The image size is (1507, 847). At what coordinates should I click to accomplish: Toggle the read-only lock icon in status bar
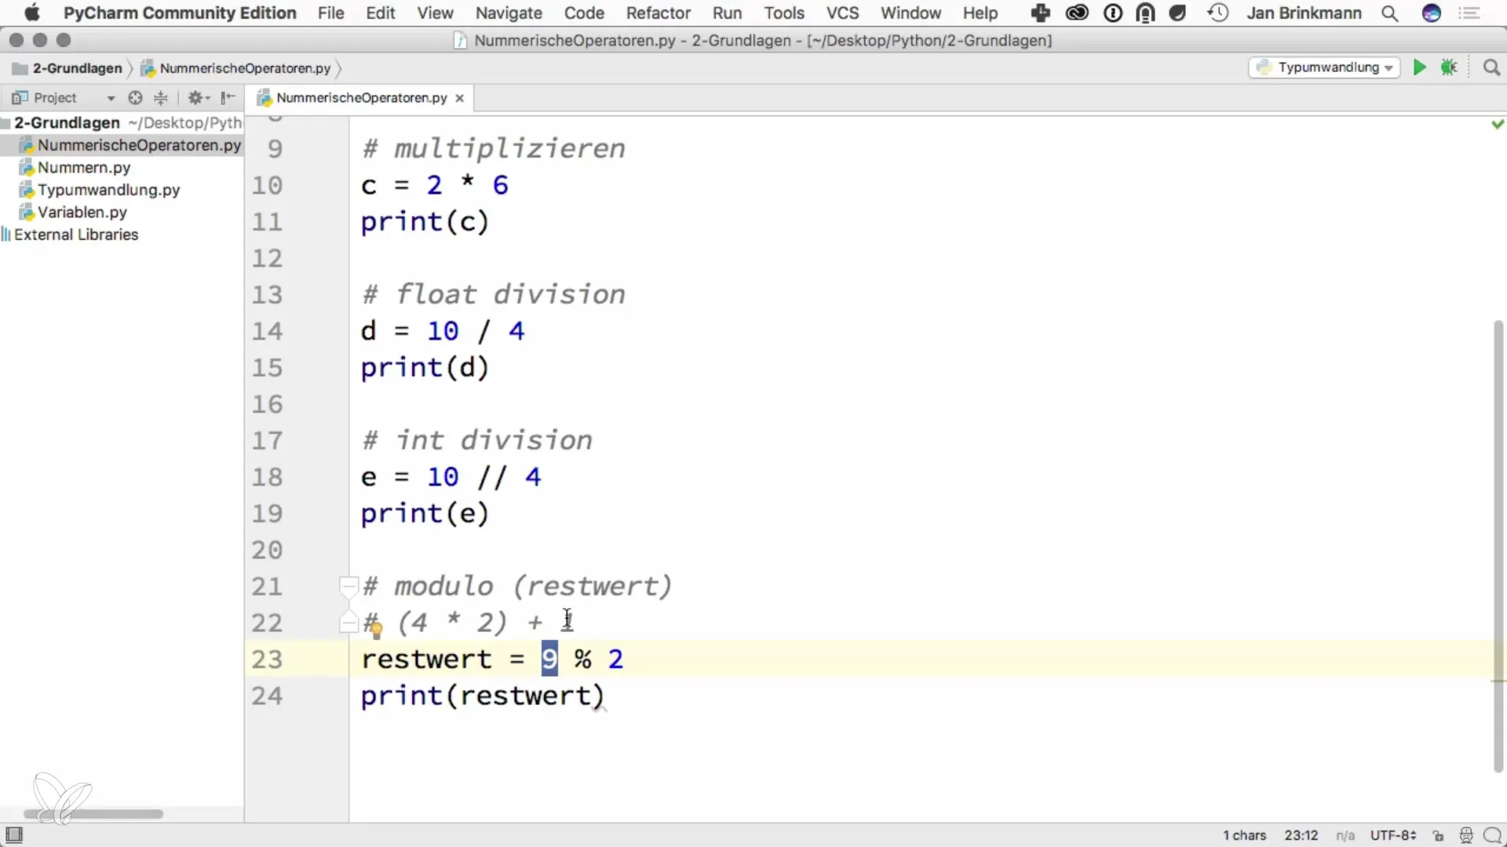pos(1438,836)
